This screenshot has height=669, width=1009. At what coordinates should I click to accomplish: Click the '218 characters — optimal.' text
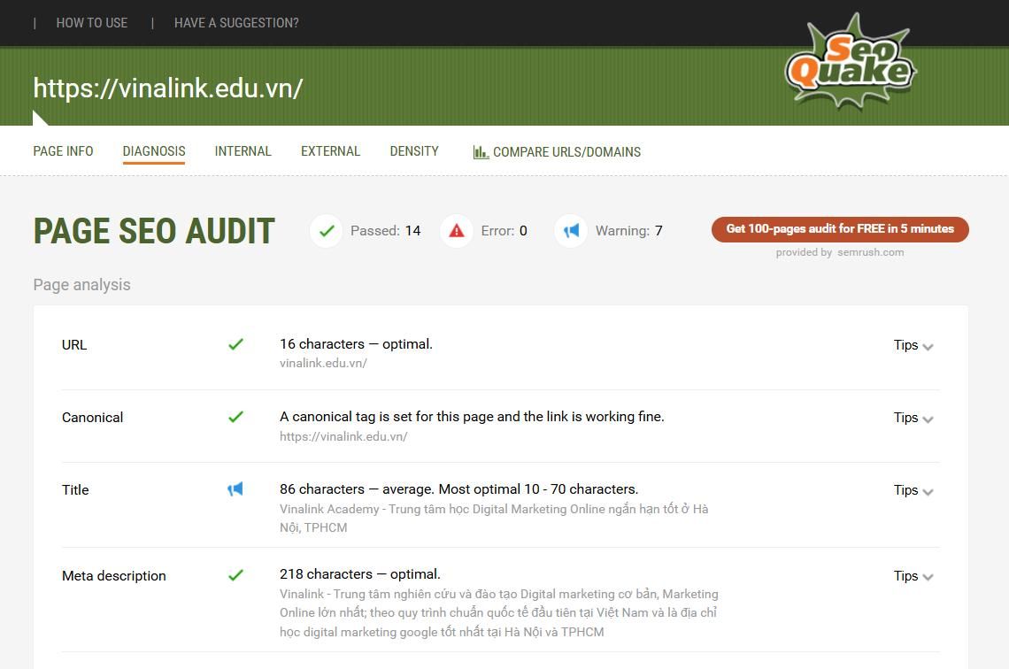359,574
